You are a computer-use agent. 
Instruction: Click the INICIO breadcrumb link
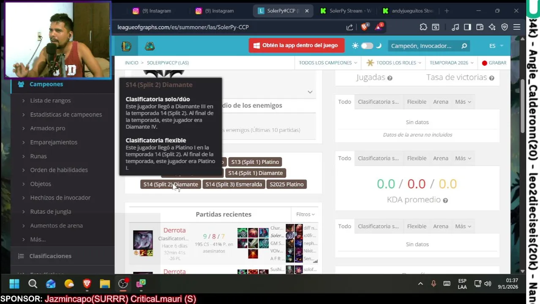point(131,63)
